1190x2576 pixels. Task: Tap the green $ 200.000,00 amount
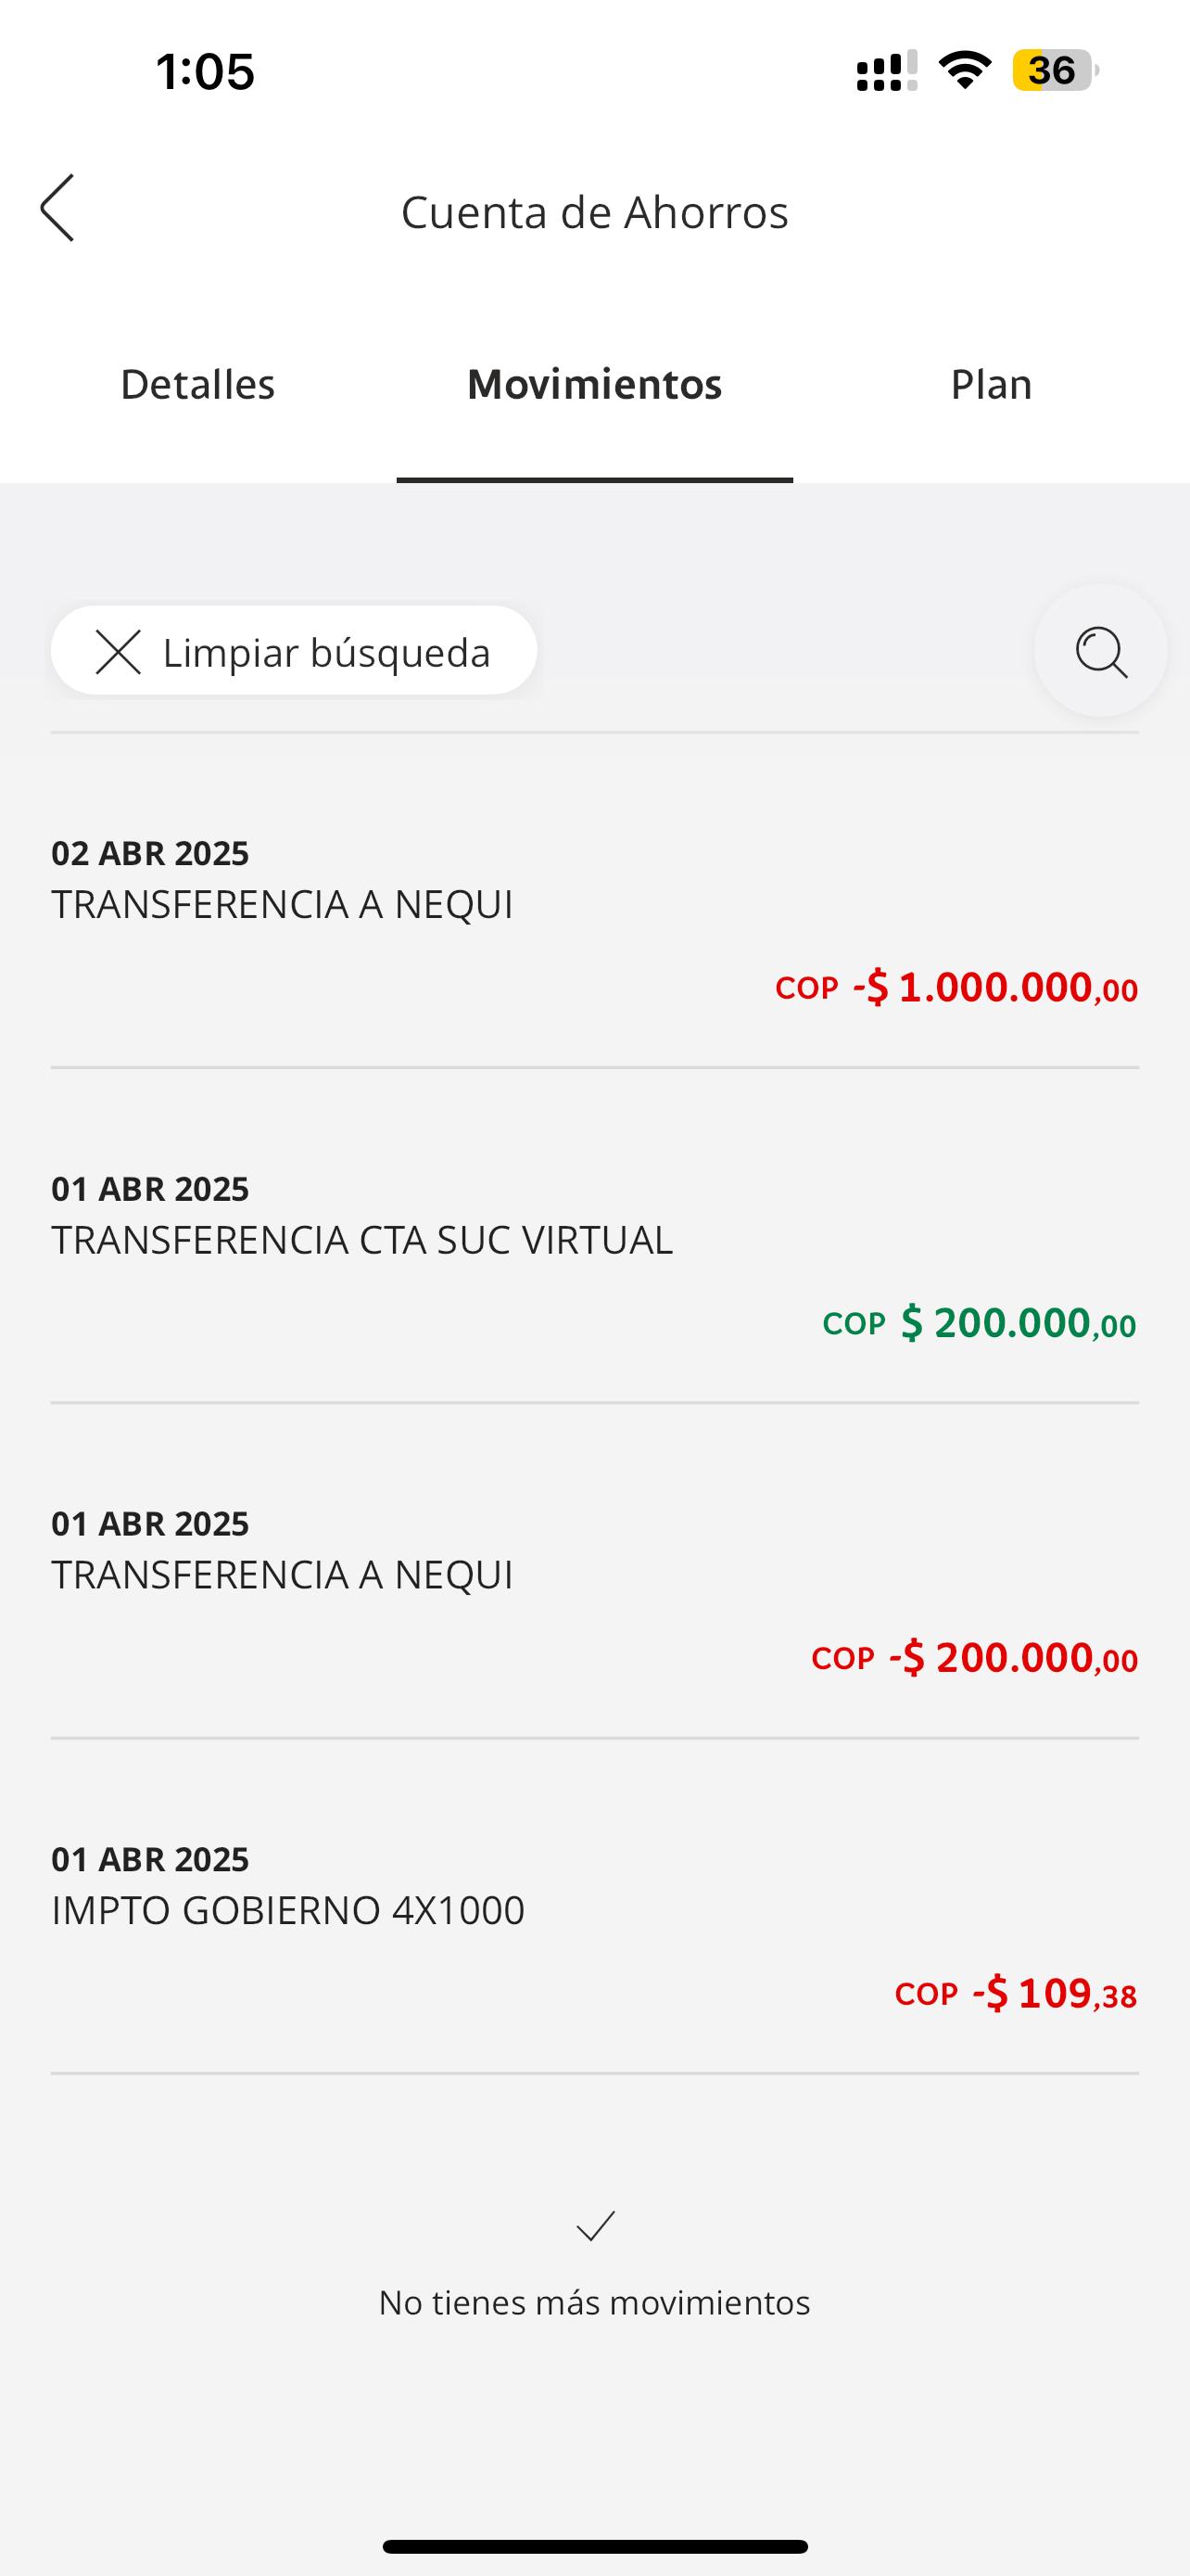[x=1017, y=1323]
